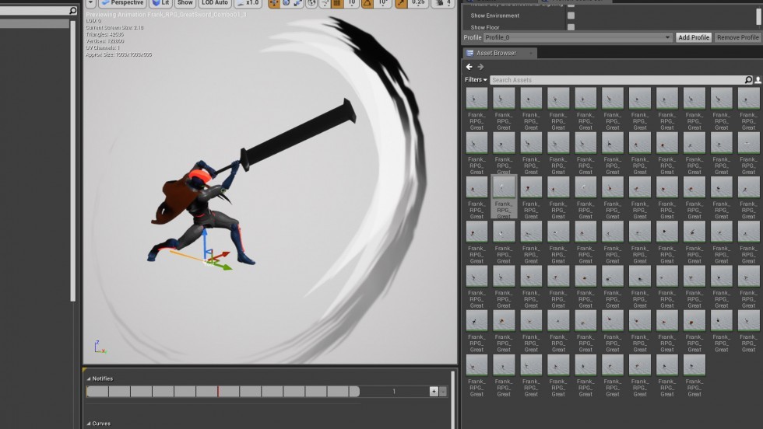763x429 pixels.
Task: Toggle world/local coordinate system globe icon
Action: pyautogui.click(x=311, y=3)
